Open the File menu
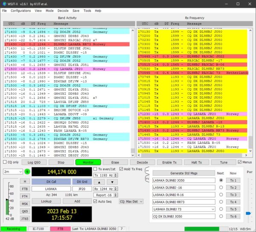The width and height of the screenshot is (256, 232). coord(4,11)
